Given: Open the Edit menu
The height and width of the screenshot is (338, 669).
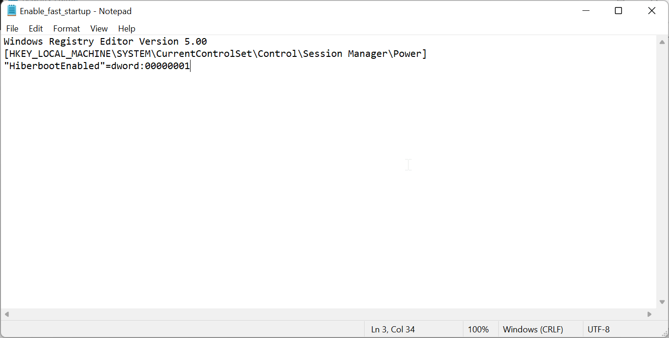Looking at the screenshot, I should coord(35,29).
